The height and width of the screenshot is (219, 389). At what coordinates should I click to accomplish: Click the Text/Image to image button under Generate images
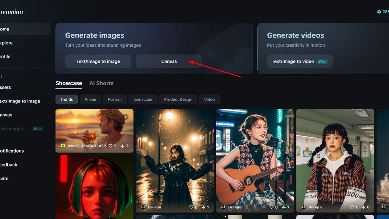coord(98,61)
